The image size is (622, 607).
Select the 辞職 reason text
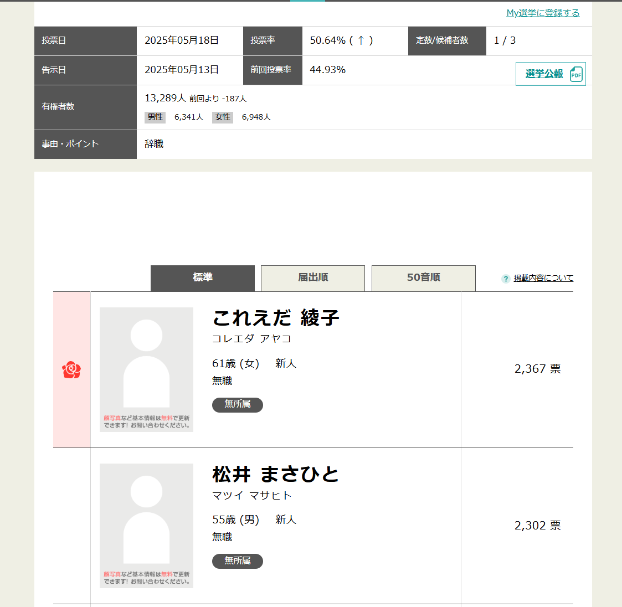click(154, 143)
